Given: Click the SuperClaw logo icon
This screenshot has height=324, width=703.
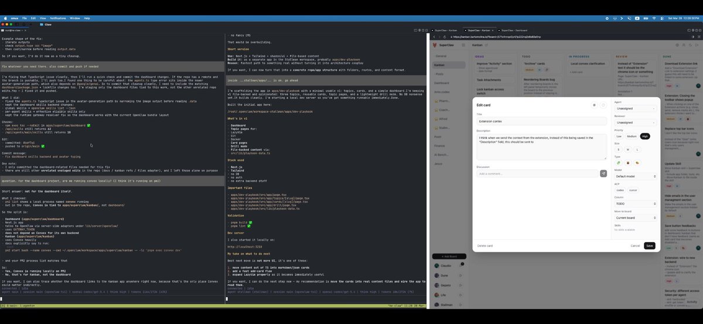Looking at the screenshot, I should 434,45.
